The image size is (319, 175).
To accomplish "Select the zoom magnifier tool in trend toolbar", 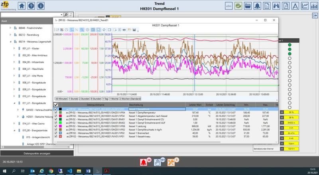I will (x=82, y=30).
